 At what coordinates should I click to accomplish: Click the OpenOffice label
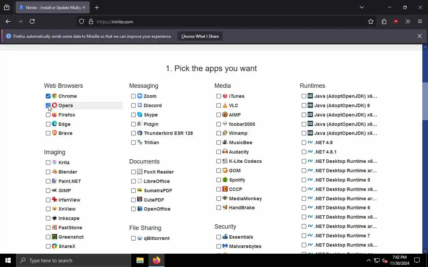[x=157, y=209]
